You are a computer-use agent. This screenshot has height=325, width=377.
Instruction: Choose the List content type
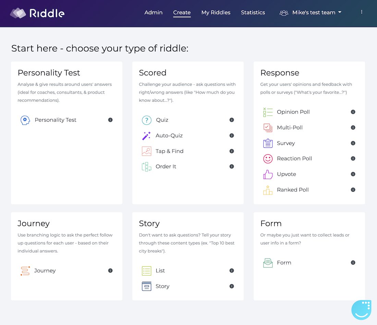click(160, 270)
